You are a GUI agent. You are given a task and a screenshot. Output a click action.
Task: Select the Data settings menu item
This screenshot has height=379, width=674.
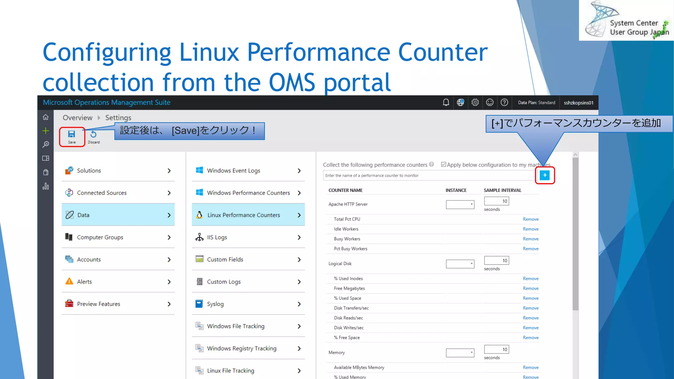(x=118, y=215)
